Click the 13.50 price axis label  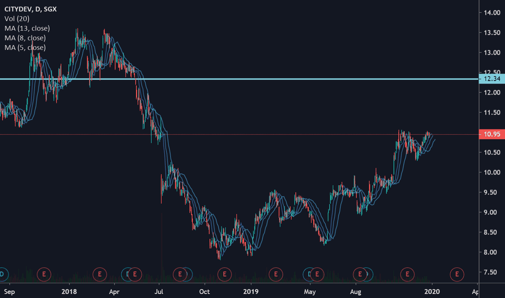click(x=492, y=33)
